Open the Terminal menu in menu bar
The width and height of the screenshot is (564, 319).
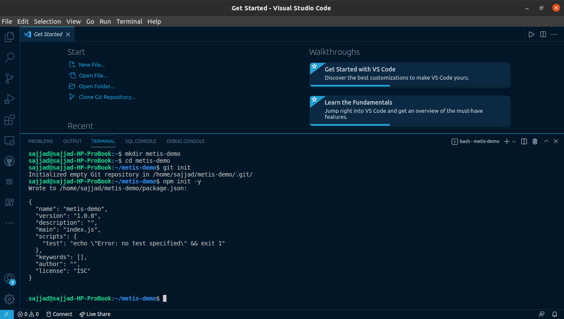click(129, 22)
